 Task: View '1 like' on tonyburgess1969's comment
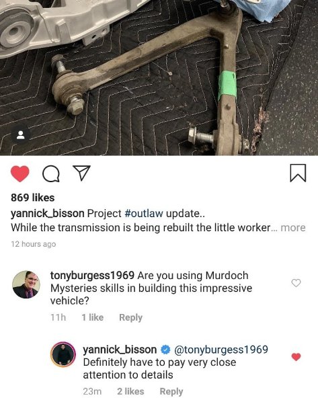click(x=93, y=317)
